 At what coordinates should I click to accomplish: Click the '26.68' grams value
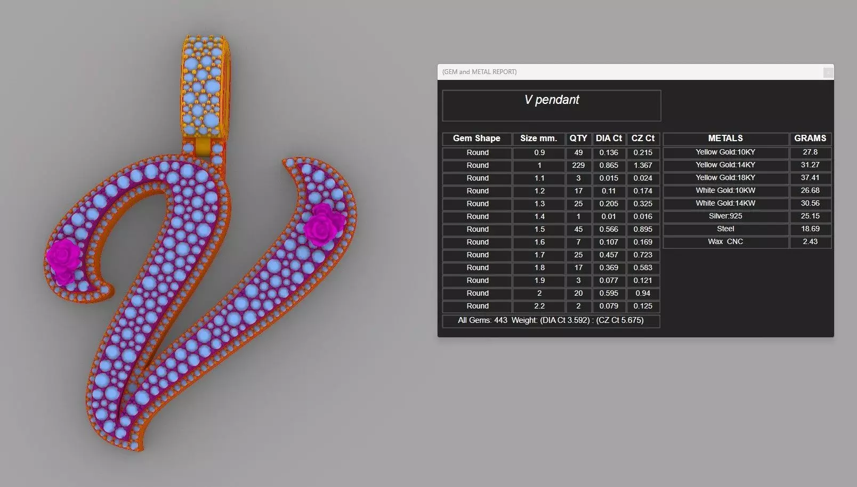pyautogui.click(x=811, y=191)
